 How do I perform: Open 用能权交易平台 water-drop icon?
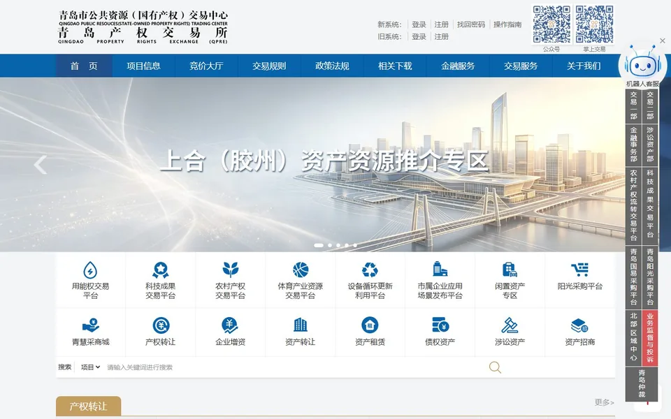coord(90,270)
